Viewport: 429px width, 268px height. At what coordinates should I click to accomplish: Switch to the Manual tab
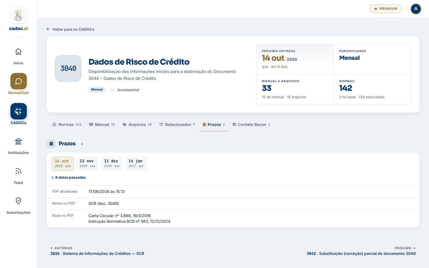(102, 124)
